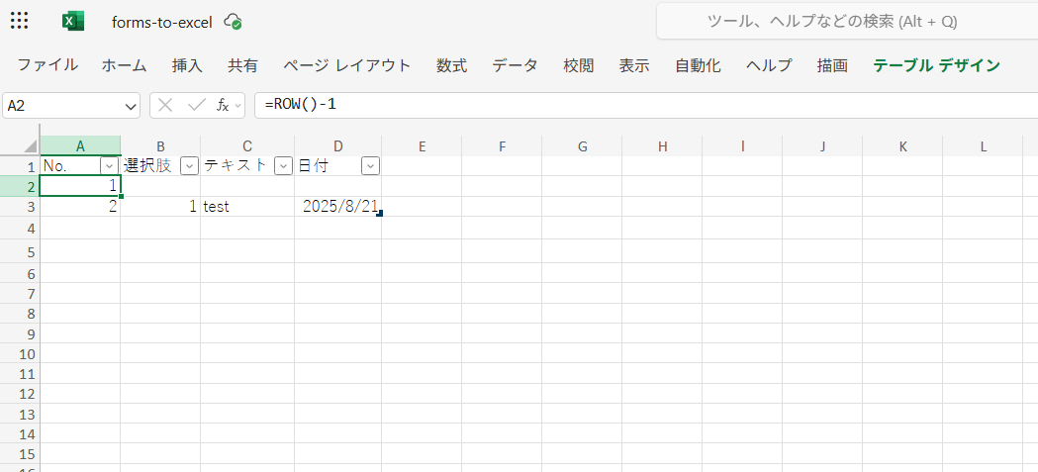Switch to the ホーム tab

(124, 65)
